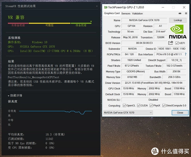Click the Shaders 1920 Unified field

[x=134, y=60]
